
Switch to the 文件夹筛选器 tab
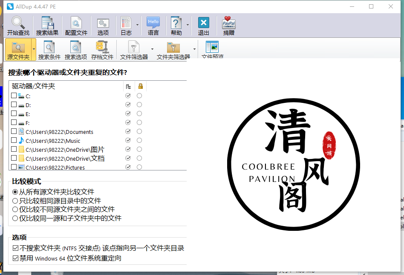point(173,50)
